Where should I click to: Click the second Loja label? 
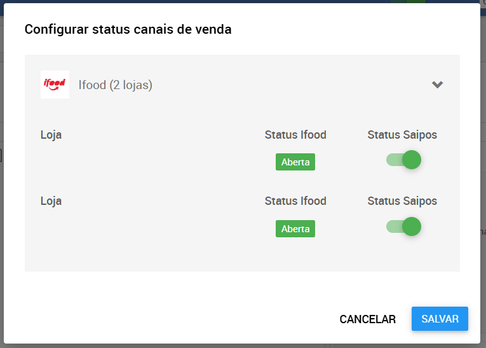pos(51,201)
